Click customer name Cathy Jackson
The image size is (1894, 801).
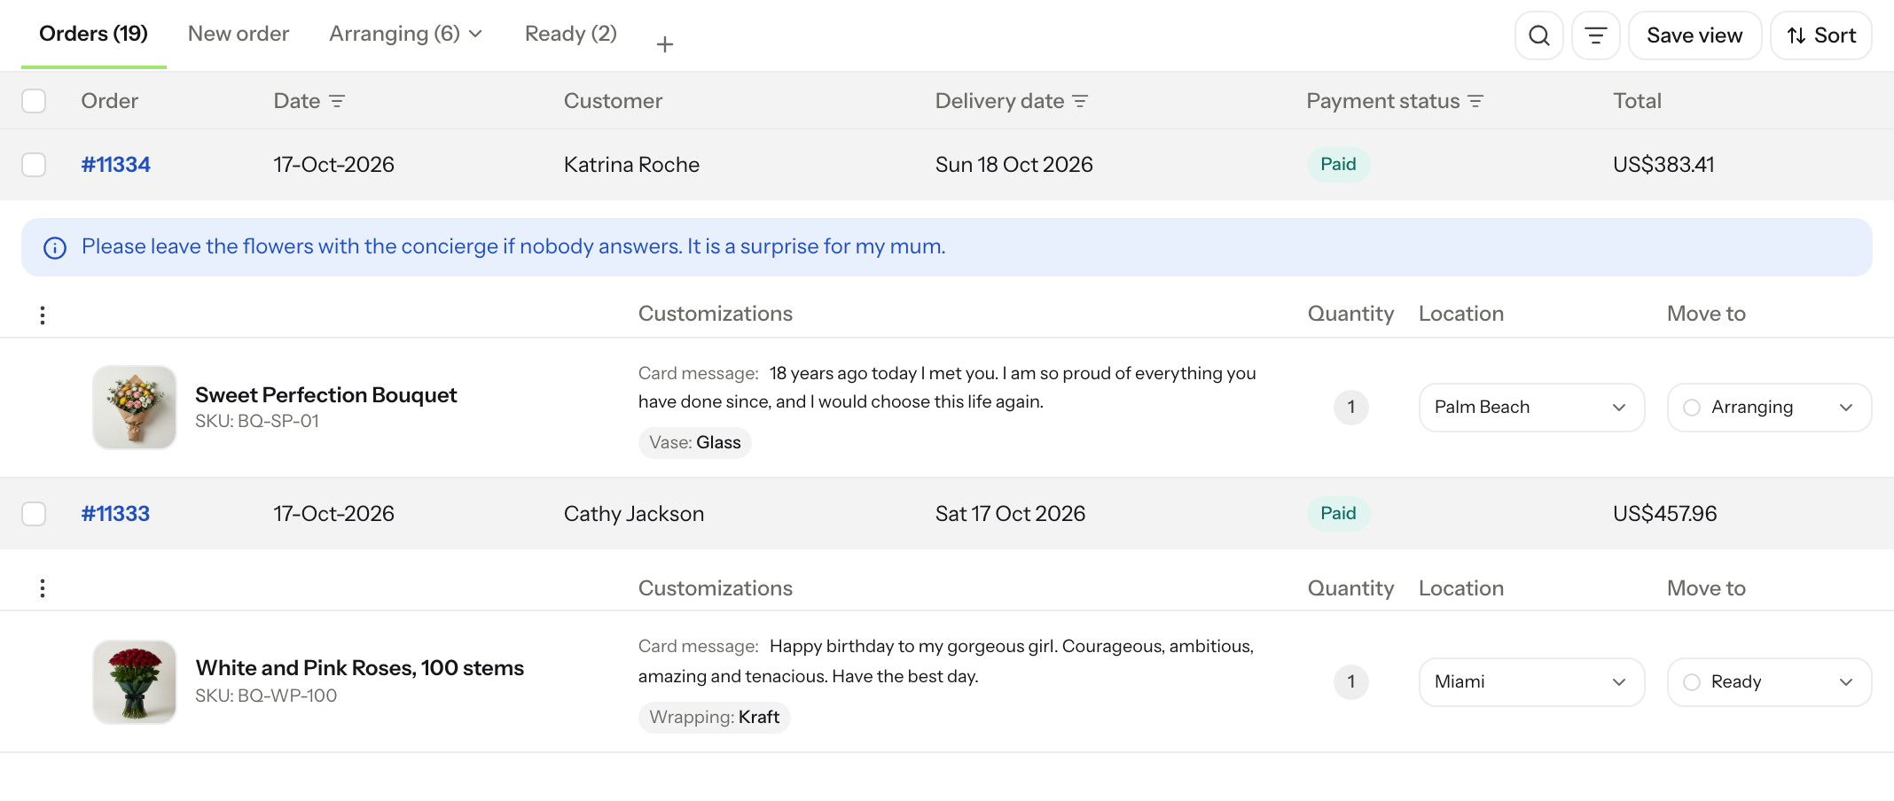point(634,514)
